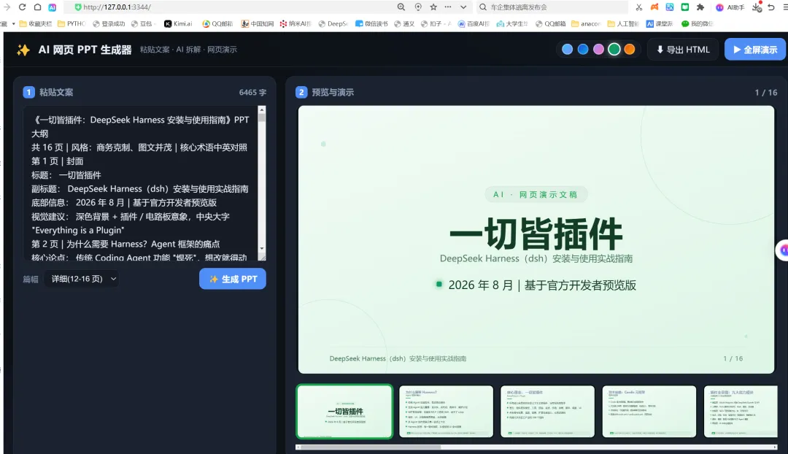Open the 我的微信 bookmark
Screen dimensions: 788x454
click(697, 23)
